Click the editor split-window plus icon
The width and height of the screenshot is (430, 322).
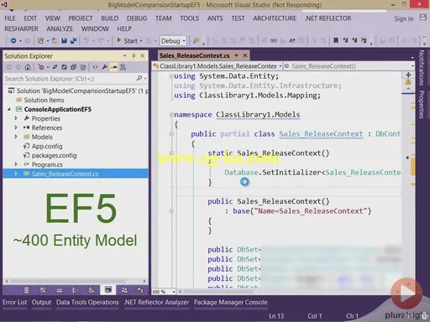[x=408, y=75]
